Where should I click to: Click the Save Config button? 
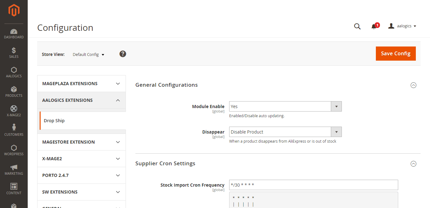[x=396, y=53]
